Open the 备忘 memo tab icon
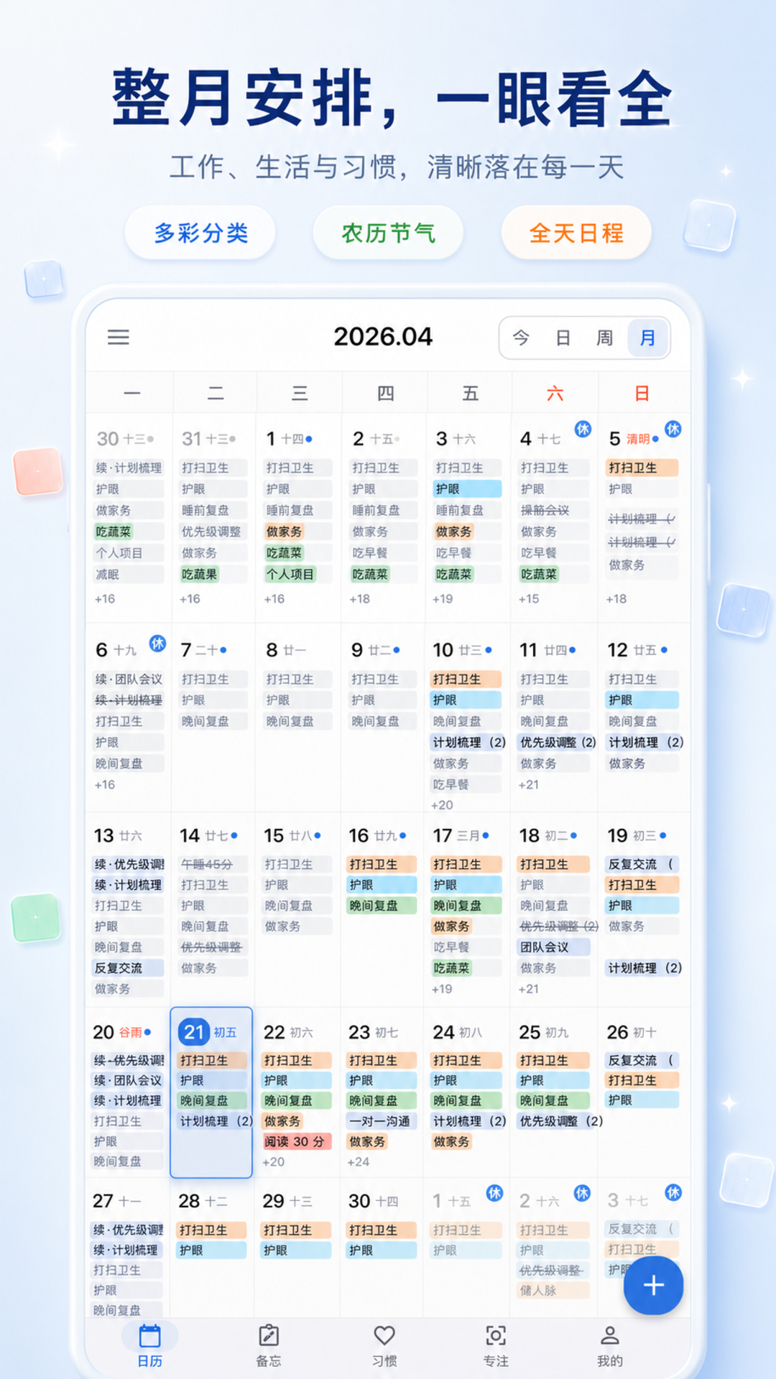Image resolution: width=776 pixels, height=1379 pixels. tap(269, 1336)
